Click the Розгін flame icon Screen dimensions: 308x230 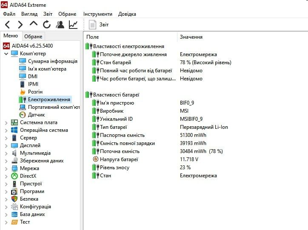pyautogui.click(x=23, y=92)
